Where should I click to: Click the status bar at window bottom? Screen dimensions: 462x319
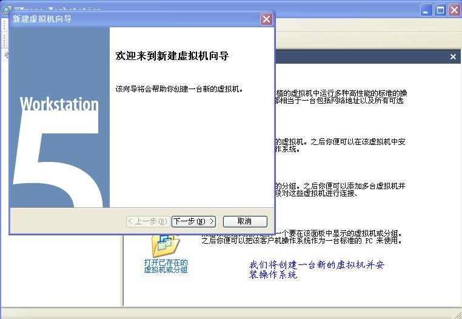tap(230, 313)
